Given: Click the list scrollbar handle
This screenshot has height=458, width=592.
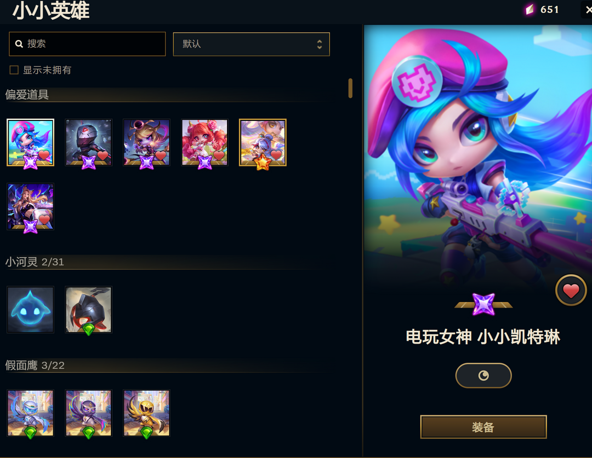Looking at the screenshot, I should [350, 88].
